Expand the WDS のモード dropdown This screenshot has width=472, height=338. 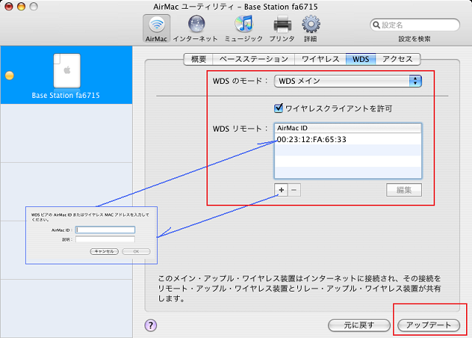coord(348,81)
